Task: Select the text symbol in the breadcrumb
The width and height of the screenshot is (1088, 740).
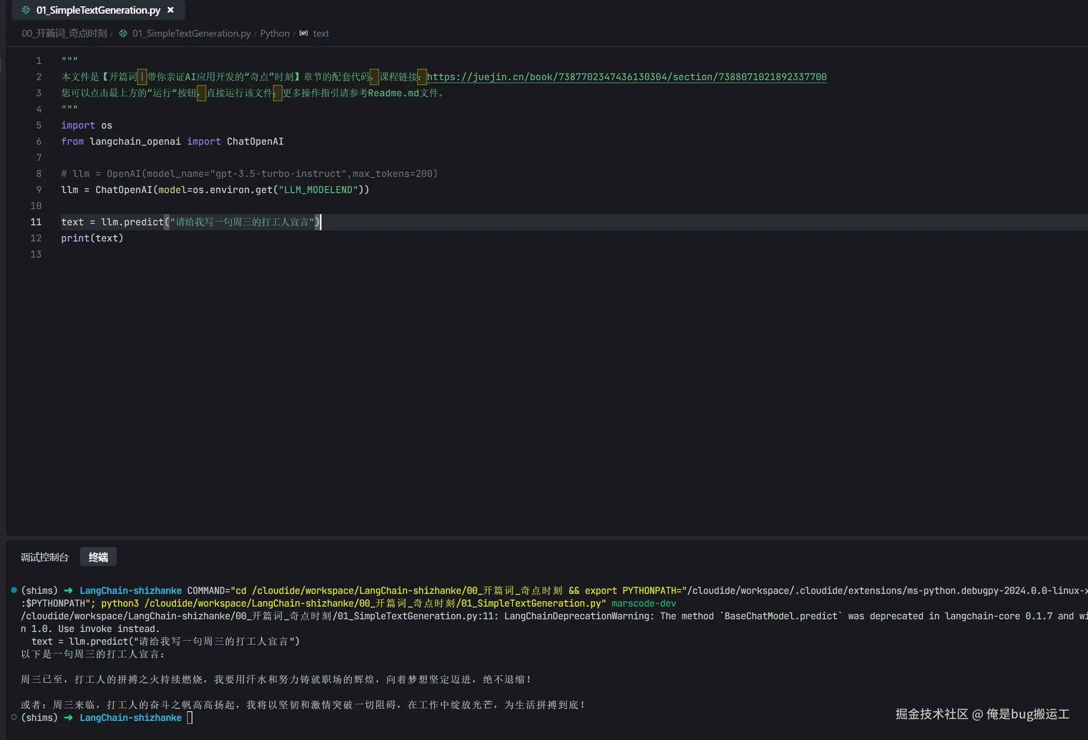Action: [320, 33]
